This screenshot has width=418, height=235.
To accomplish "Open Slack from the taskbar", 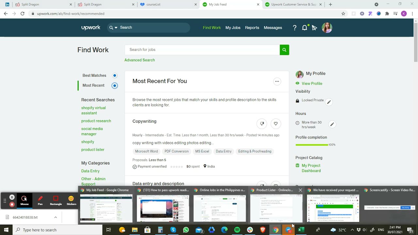I will point(250,230).
